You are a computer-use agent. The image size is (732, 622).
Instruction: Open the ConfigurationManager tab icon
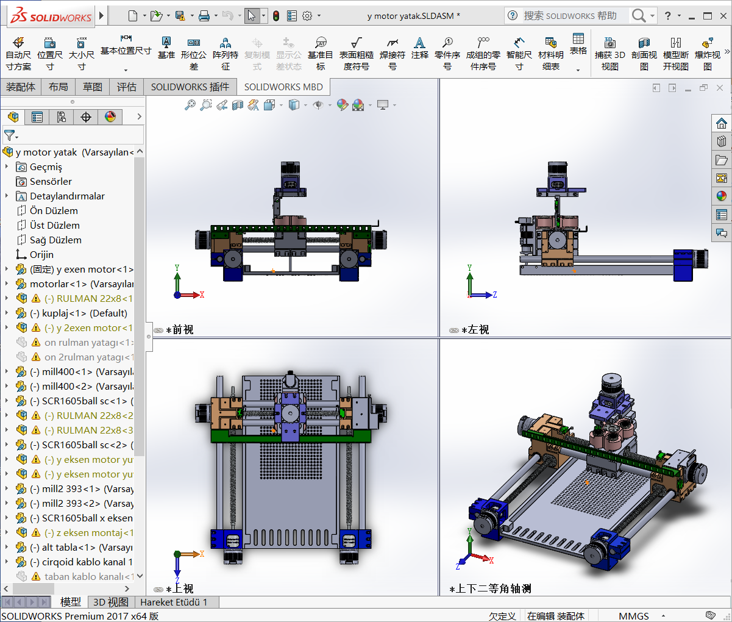pos(62,117)
